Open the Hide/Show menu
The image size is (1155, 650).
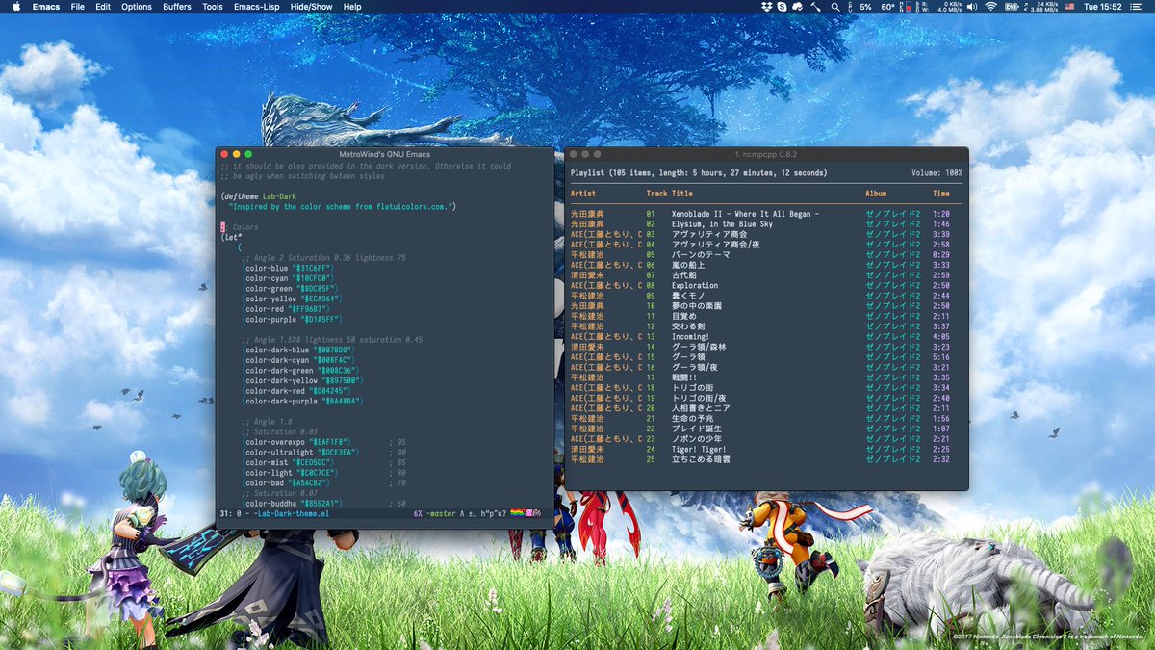[x=312, y=7]
